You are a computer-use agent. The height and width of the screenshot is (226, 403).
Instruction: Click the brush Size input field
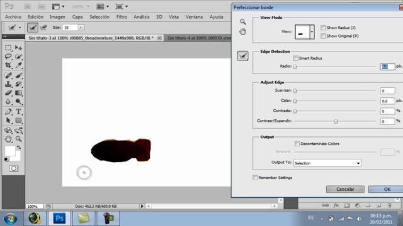point(70,28)
